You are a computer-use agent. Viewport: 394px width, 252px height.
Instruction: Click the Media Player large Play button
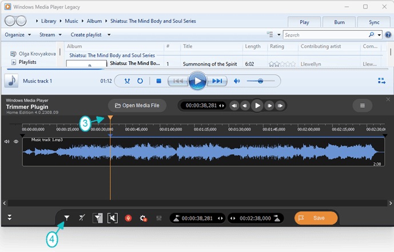point(197,81)
